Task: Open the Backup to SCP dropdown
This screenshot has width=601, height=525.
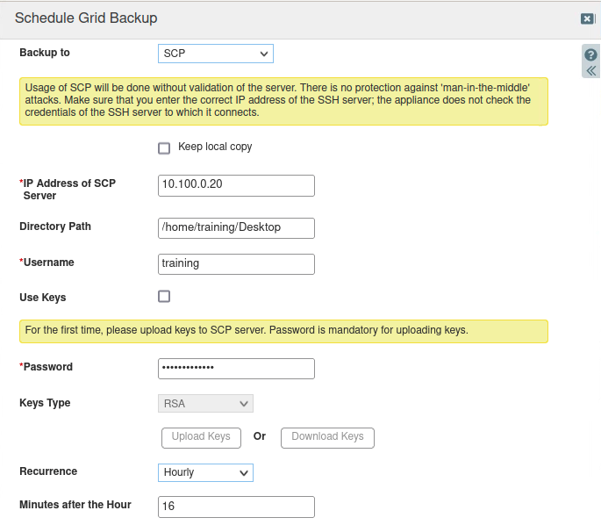Action: tap(216, 54)
